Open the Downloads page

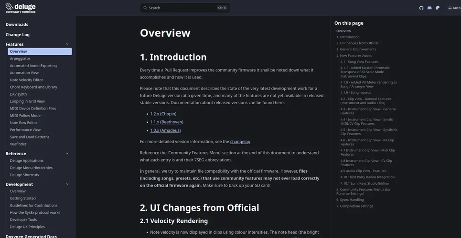17,24
